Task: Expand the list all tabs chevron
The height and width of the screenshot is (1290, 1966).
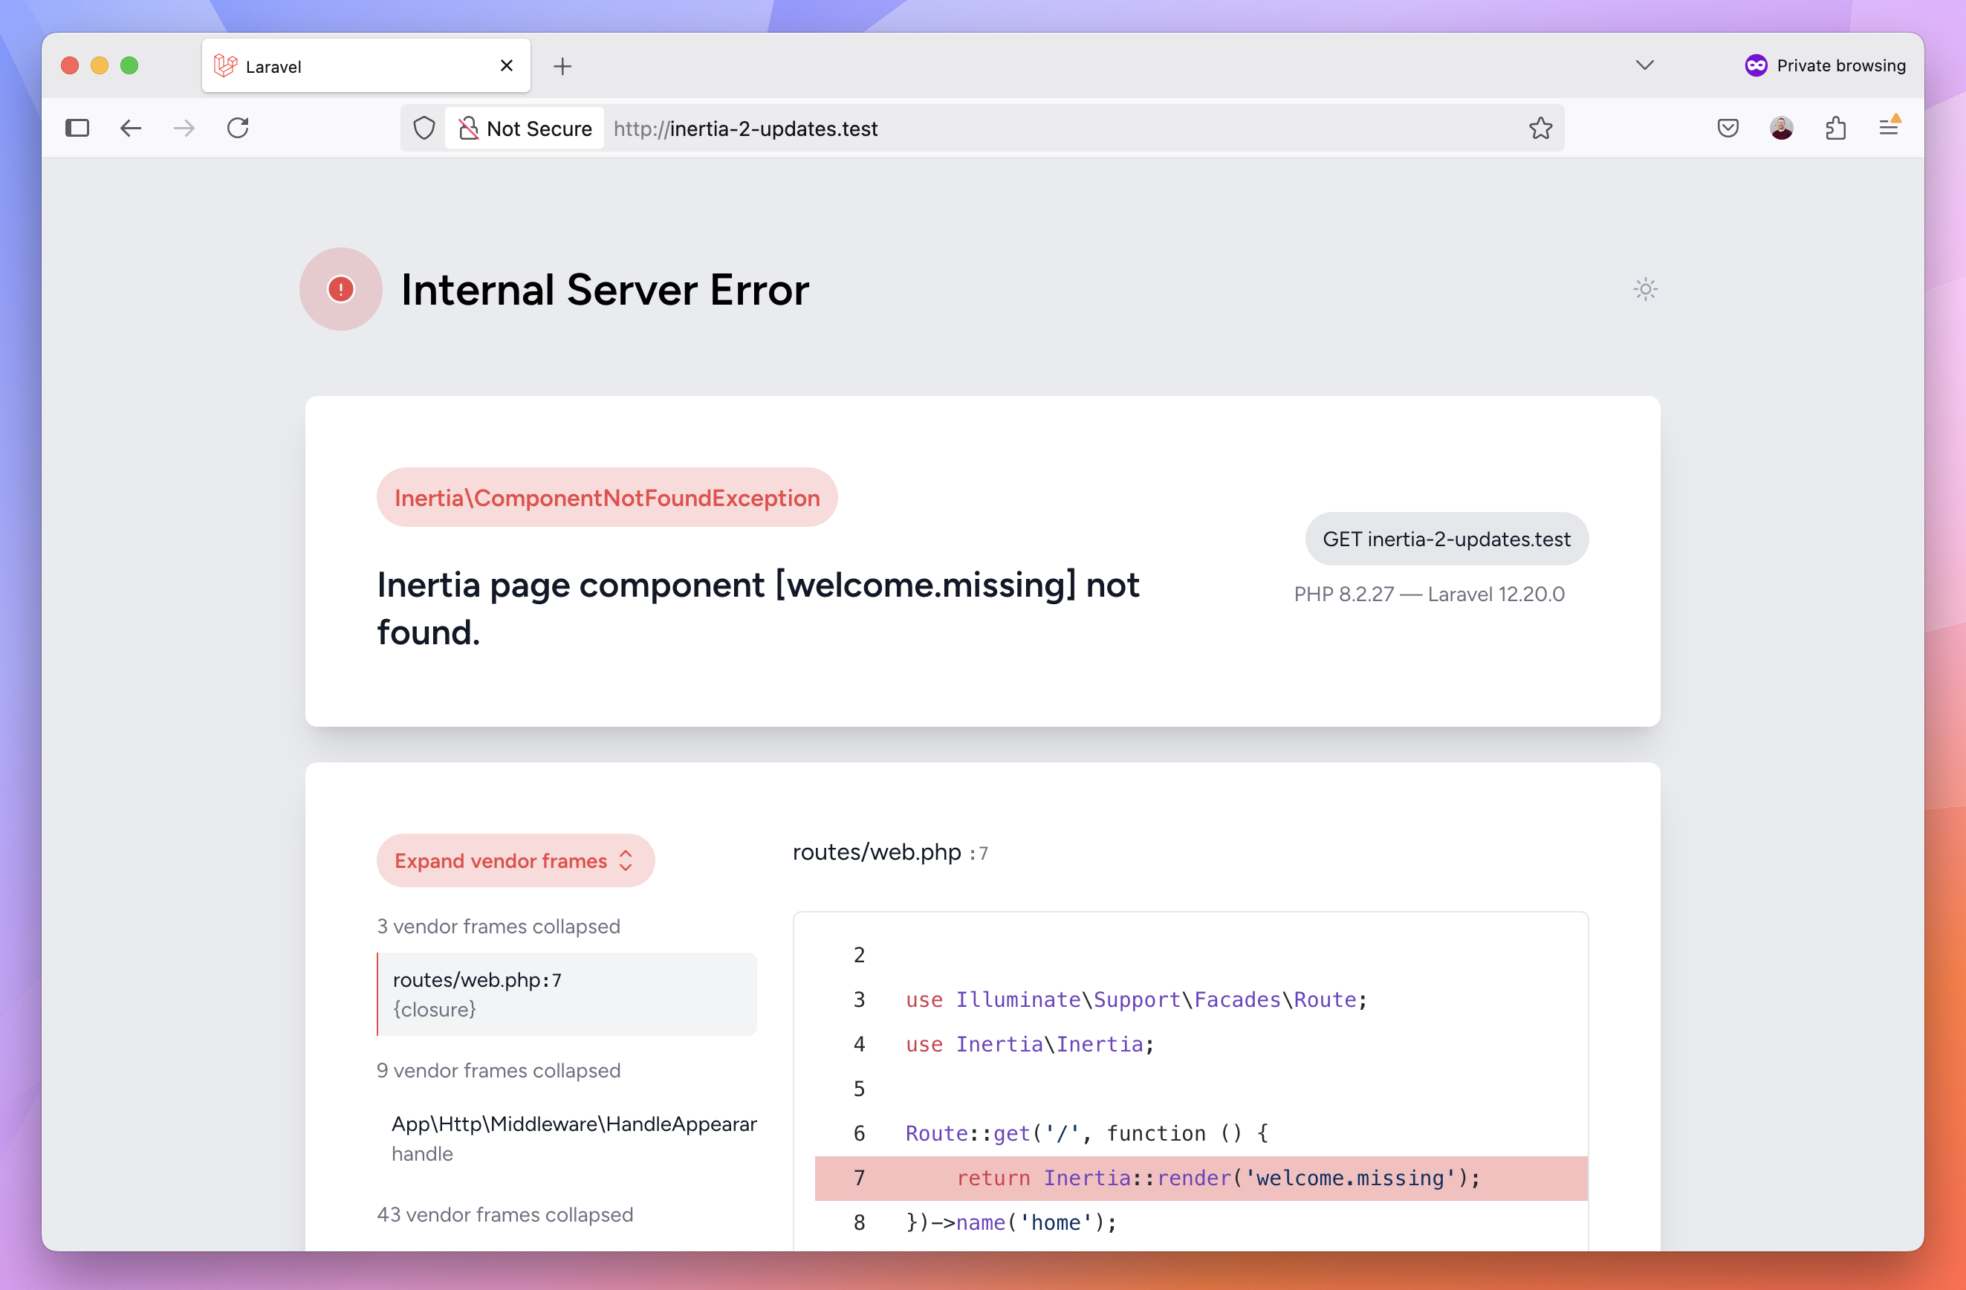Action: [1645, 65]
